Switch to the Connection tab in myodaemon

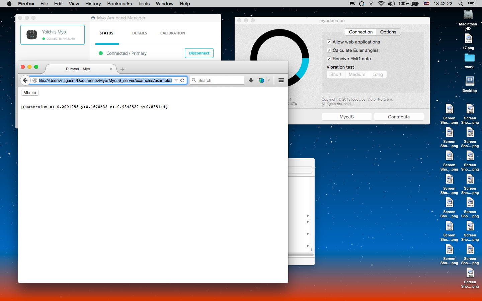[x=360, y=32]
